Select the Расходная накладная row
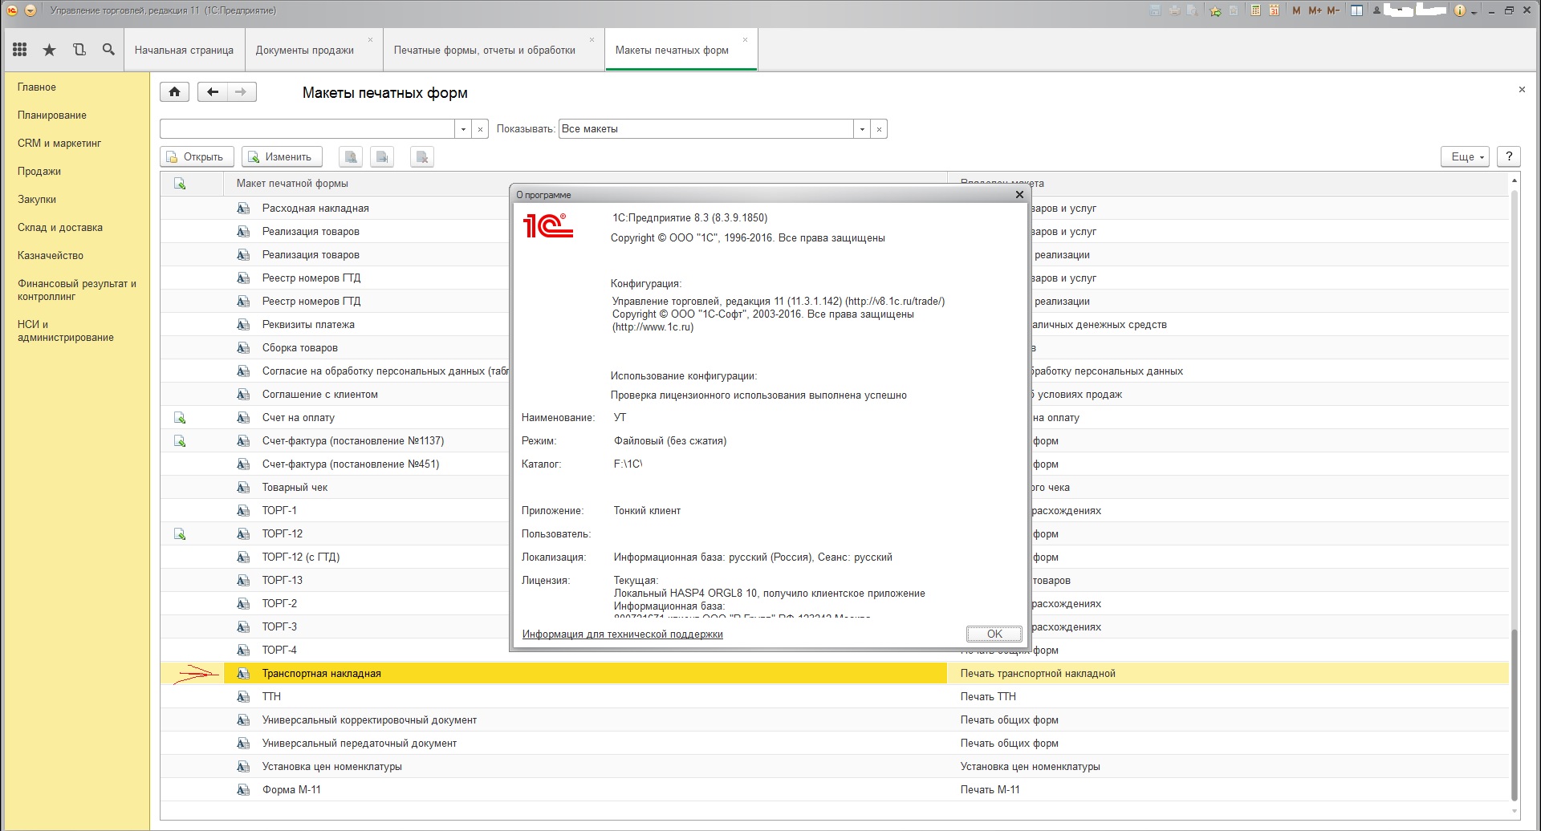Screen dimensions: 1541x831 click(335, 208)
